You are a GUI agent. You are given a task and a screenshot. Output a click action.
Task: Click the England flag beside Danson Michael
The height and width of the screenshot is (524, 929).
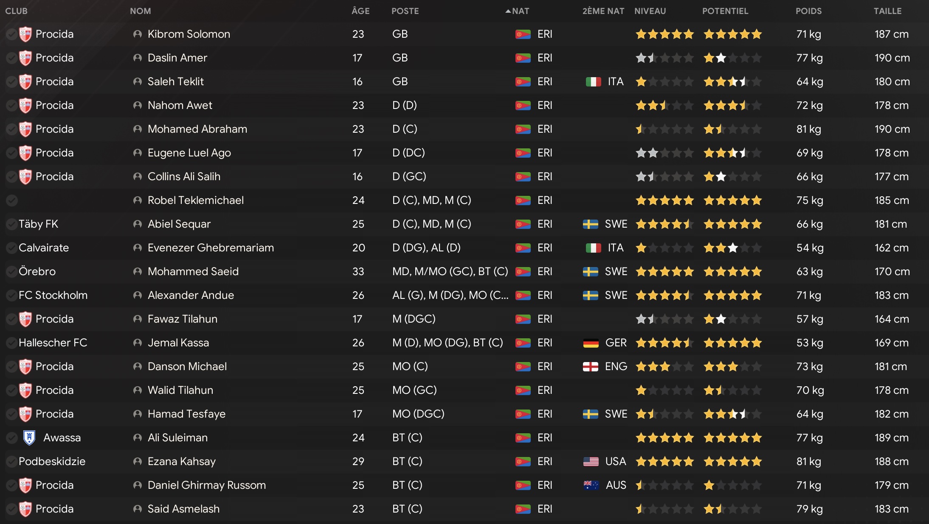point(590,366)
